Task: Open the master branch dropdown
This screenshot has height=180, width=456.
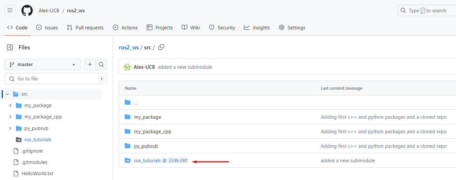Action: pyautogui.click(x=43, y=65)
